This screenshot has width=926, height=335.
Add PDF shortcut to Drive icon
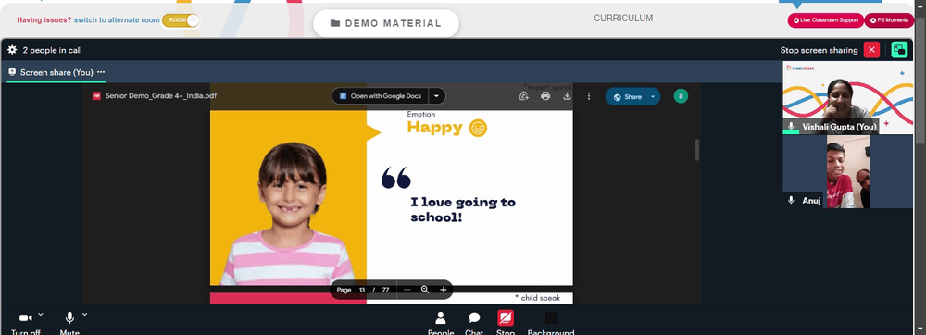click(523, 96)
